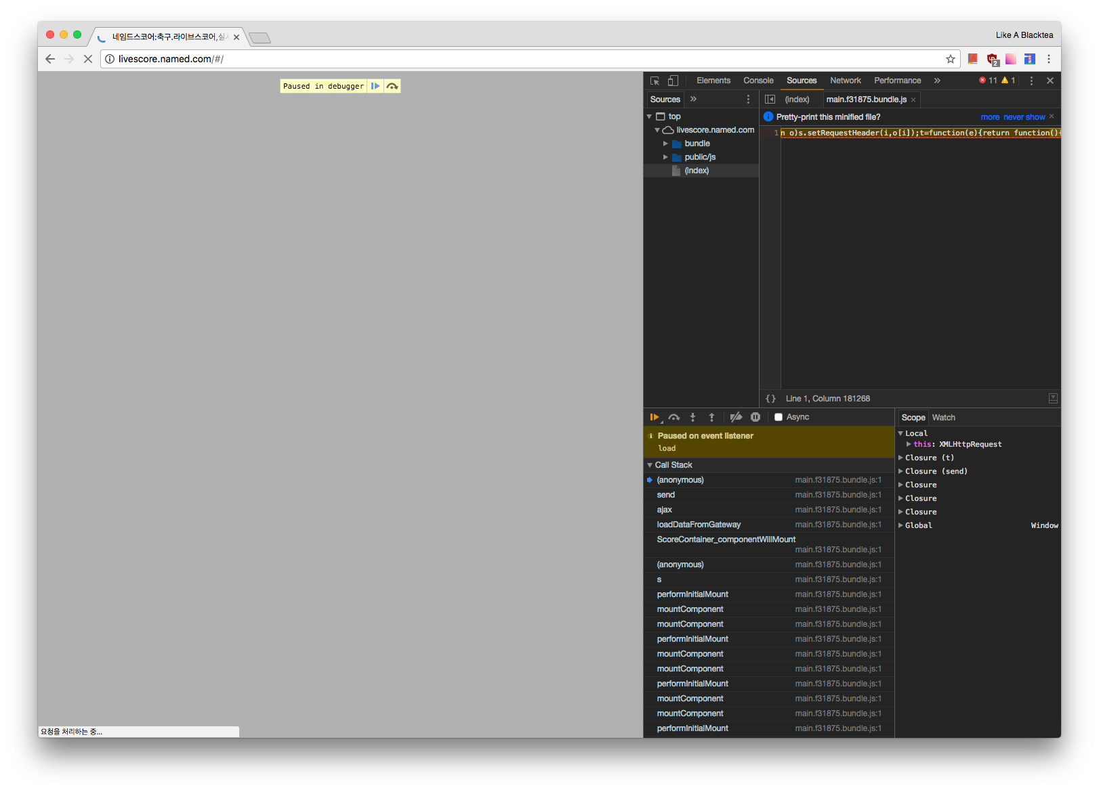Select the loadDataFromGateway stack frame
Image resolution: width=1099 pixels, height=792 pixels.
768,525
